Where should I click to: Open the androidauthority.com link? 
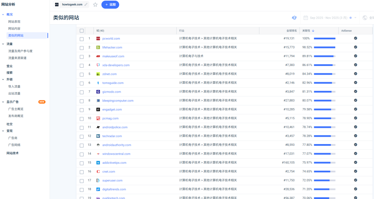[x=117, y=145]
